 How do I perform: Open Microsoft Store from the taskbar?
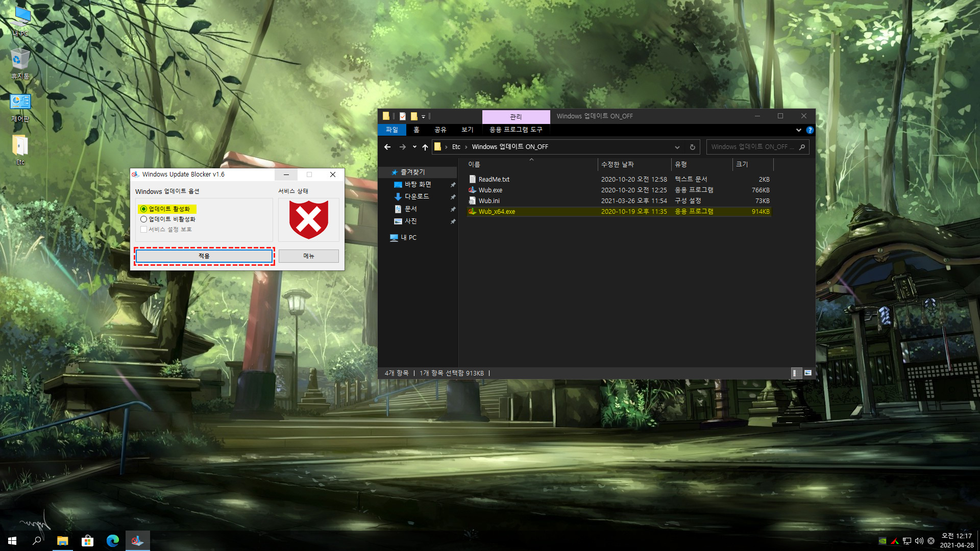tap(87, 541)
